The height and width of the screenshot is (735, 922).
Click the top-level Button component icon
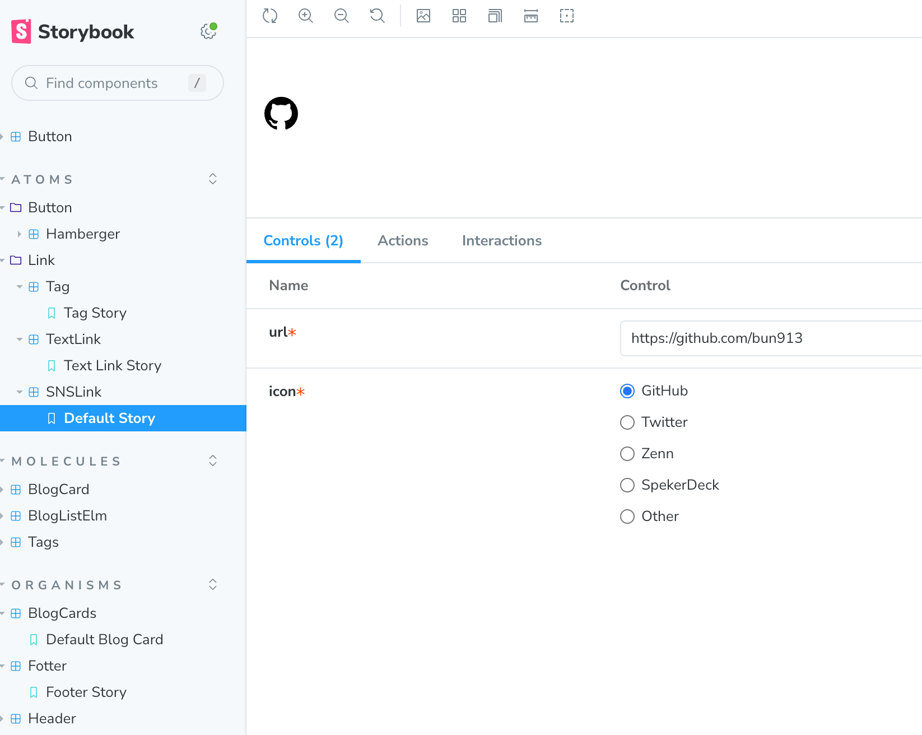(16, 137)
